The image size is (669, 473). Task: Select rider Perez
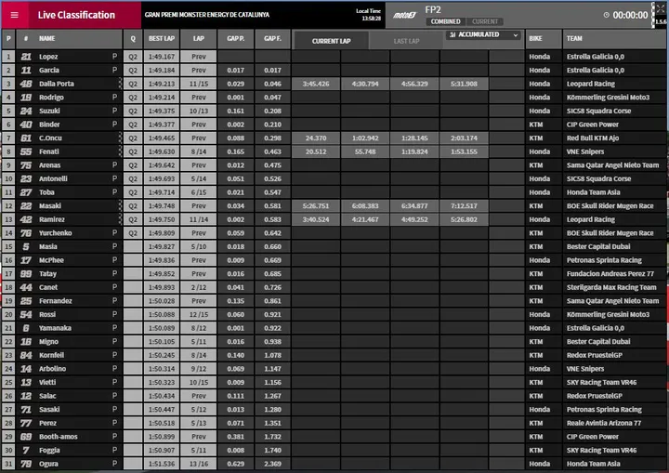47,424
